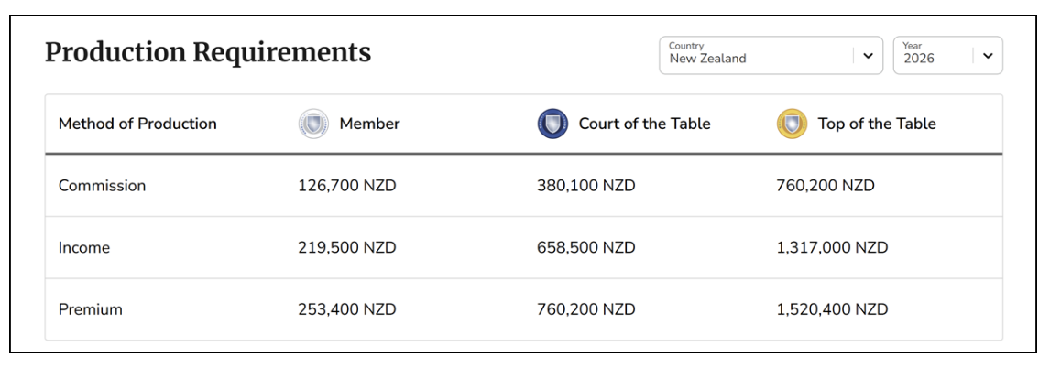Select the Income row label
The height and width of the screenshot is (368, 1050).
[x=84, y=248]
